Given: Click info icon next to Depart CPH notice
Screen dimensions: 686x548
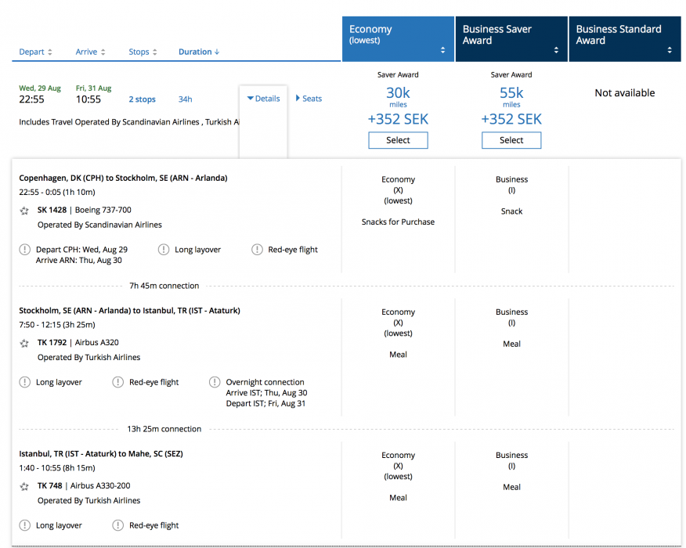Looking at the screenshot, I should tap(25, 250).
